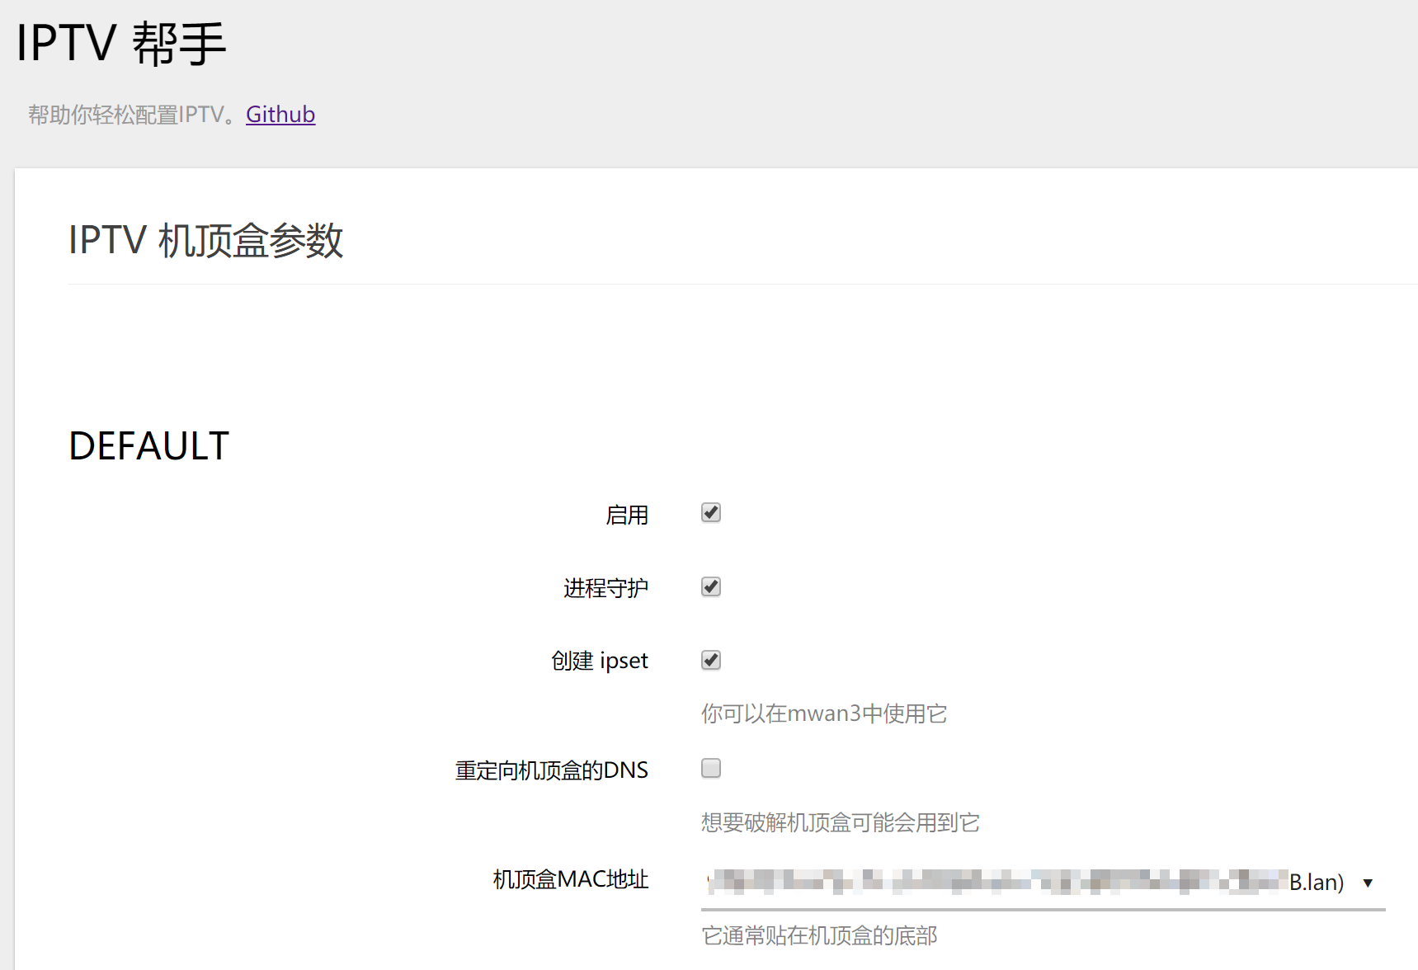Screen dimensions: 1418x970
Task: Click the 它通常贴在机顶盒的底部 hint text
Action: (818, 936)
